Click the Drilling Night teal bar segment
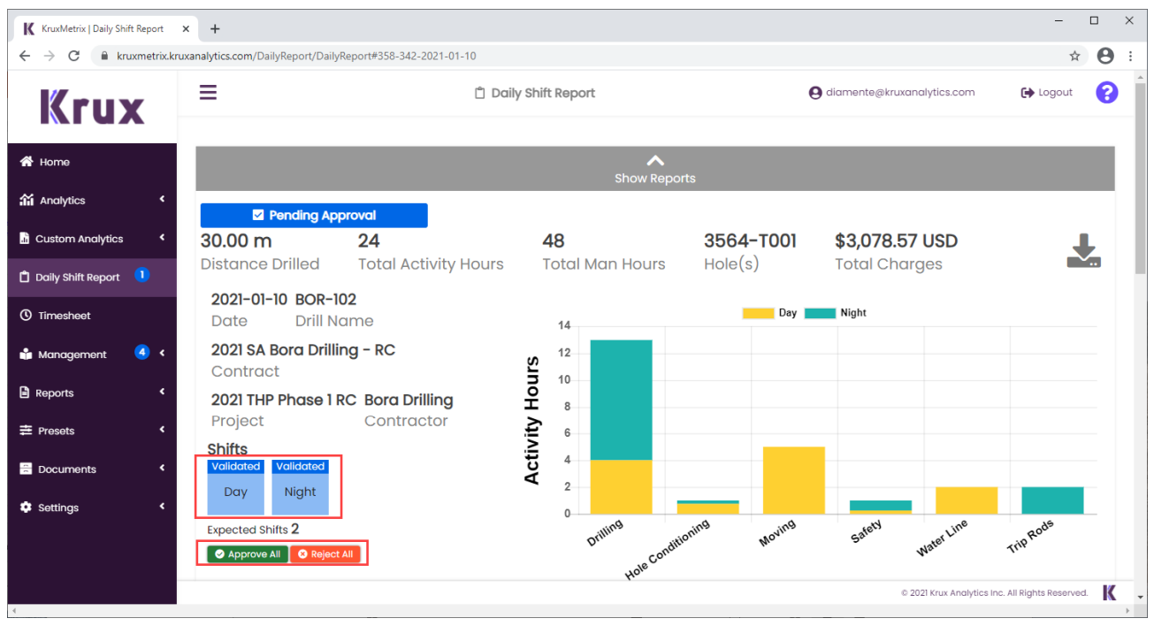The image size is (1154, 626). pyautogui.click(x=622, y=400)
